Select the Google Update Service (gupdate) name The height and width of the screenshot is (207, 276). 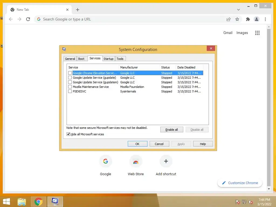coord(94,78)
